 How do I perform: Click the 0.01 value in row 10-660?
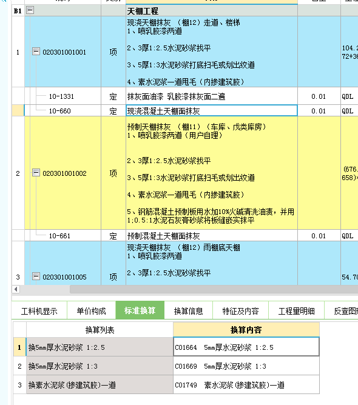pos(318,111)
